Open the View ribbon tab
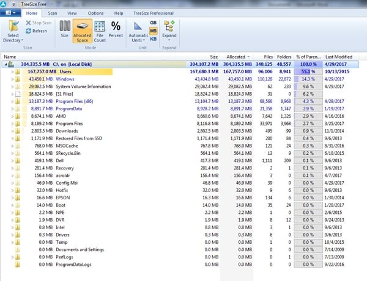 [x=72, y=13]
